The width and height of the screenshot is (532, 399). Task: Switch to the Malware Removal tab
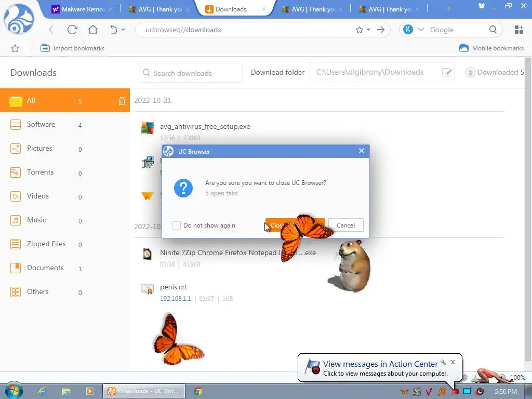point(82,9)
